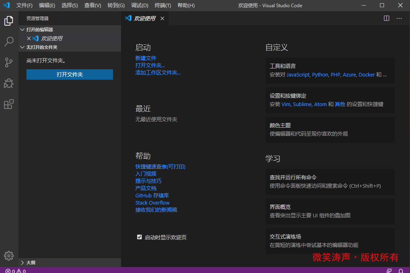Open the 终端(T) menu
Viewport: 410px width, 273px height.
(x=163, y=6)
